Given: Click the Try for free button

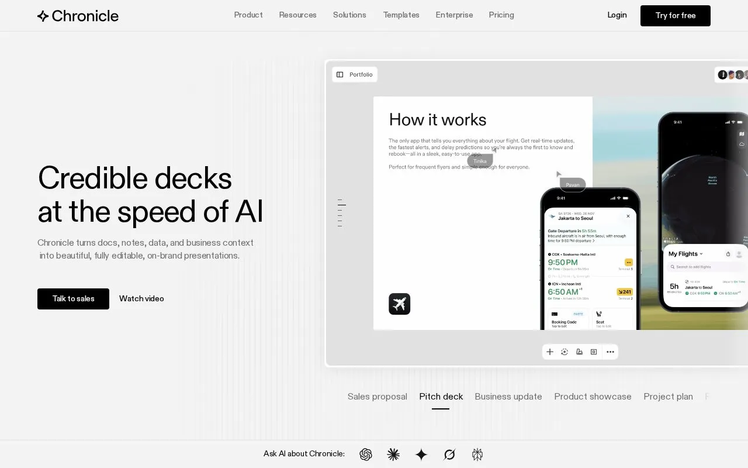Looking at the screenshot, I should (x=676, y=16).
